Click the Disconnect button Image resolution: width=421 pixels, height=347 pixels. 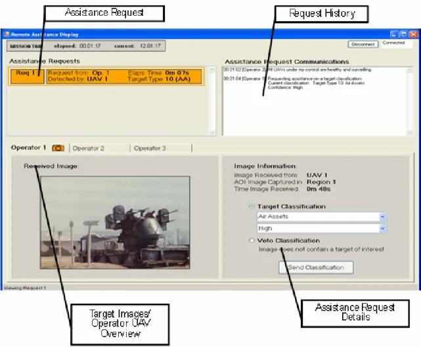[363, 44]
